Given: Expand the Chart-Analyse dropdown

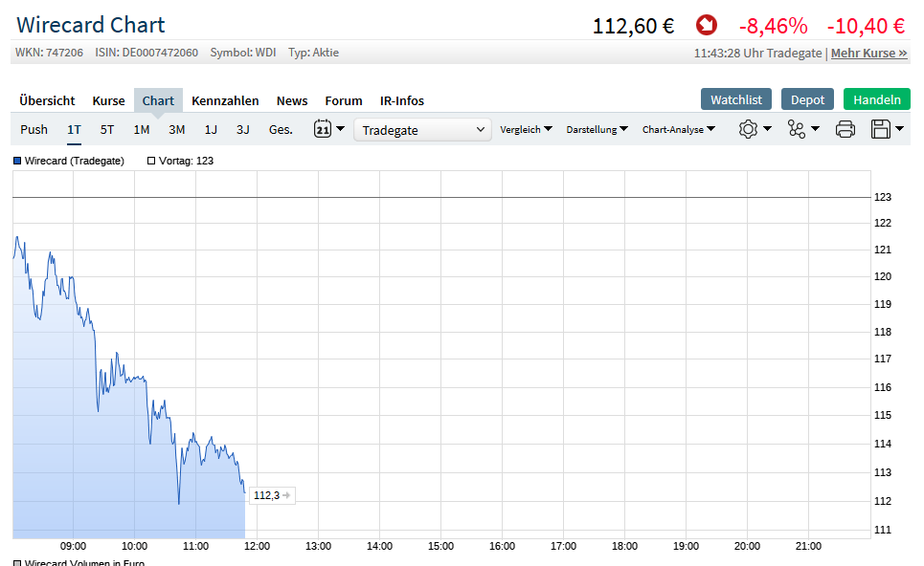Looking at the screenshot, I should coord(678,129).
